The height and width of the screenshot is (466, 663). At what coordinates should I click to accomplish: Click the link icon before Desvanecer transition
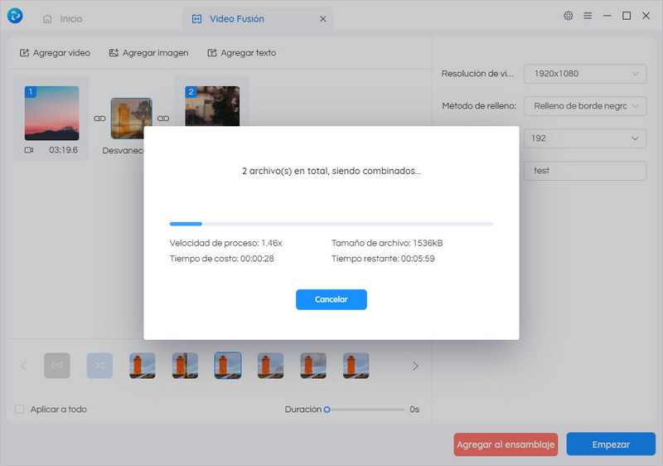coord(99,119)
